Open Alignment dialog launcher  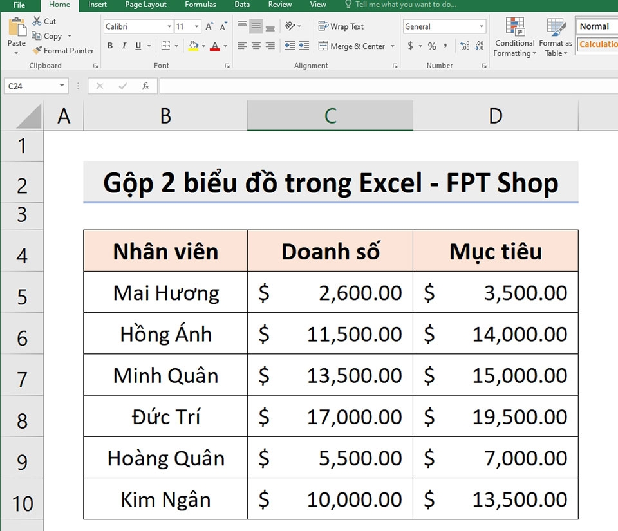(x=395, y=66)
